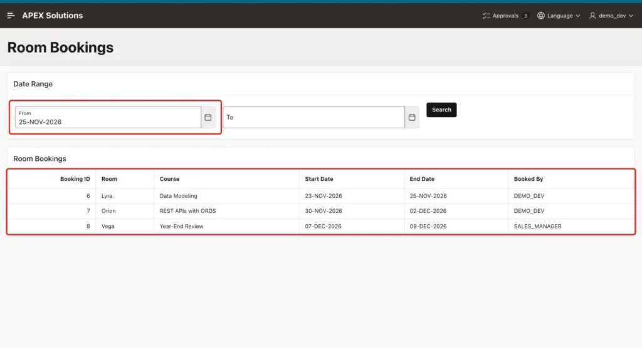Sort by Booking ID column header
642x348 pixels.
(75, 179)
